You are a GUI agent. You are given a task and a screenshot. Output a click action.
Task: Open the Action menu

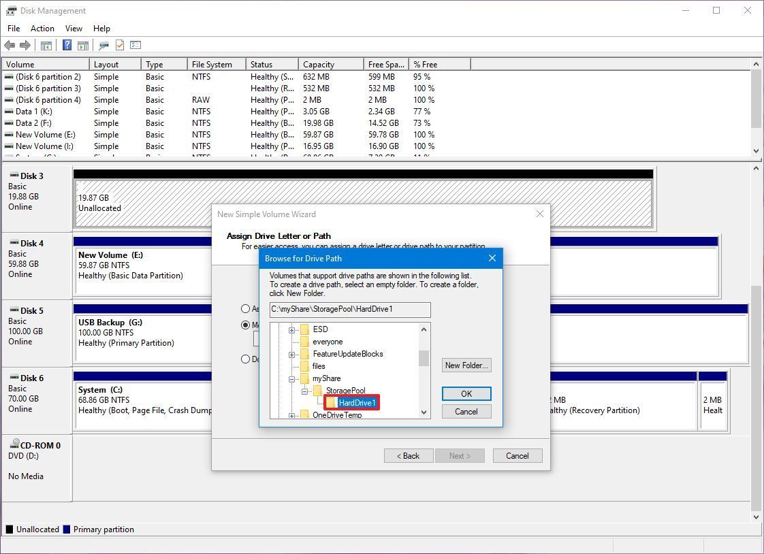point(42,29)
